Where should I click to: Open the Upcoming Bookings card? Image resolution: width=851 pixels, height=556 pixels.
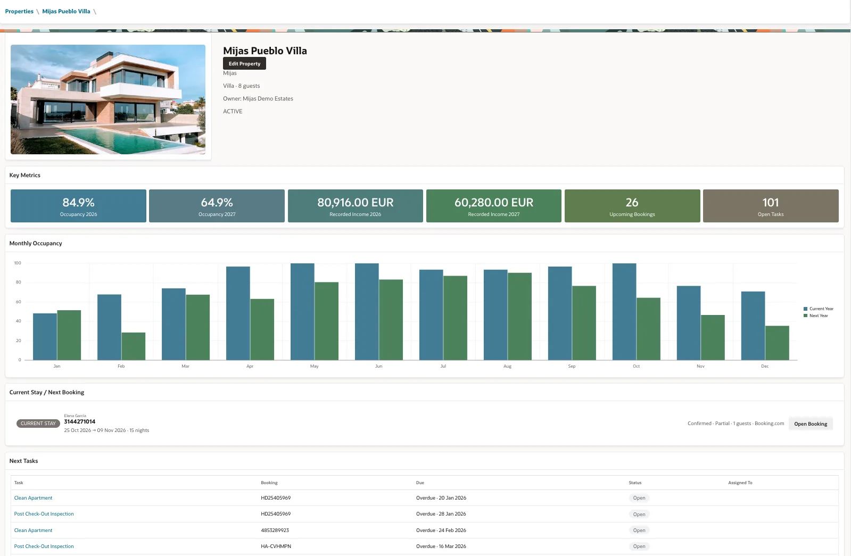click(632, 206)
